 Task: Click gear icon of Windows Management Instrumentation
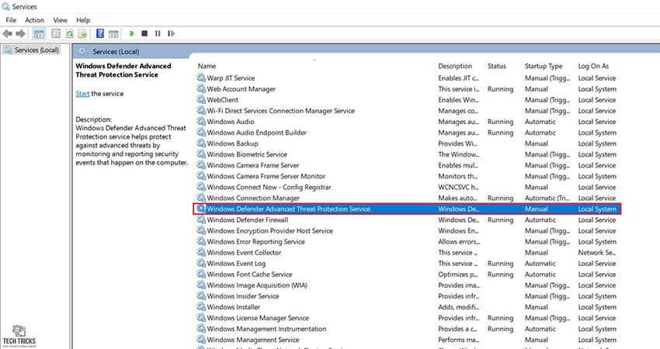coord(201,329)
